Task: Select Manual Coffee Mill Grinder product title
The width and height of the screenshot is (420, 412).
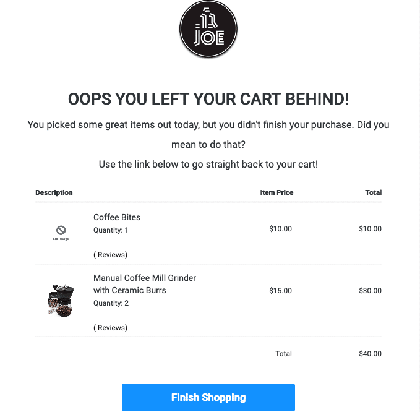Action: point(145,284)
